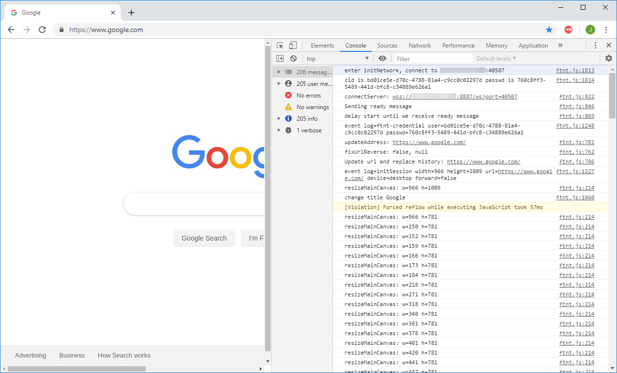Click the Google Search button

(x=204, y=238)
